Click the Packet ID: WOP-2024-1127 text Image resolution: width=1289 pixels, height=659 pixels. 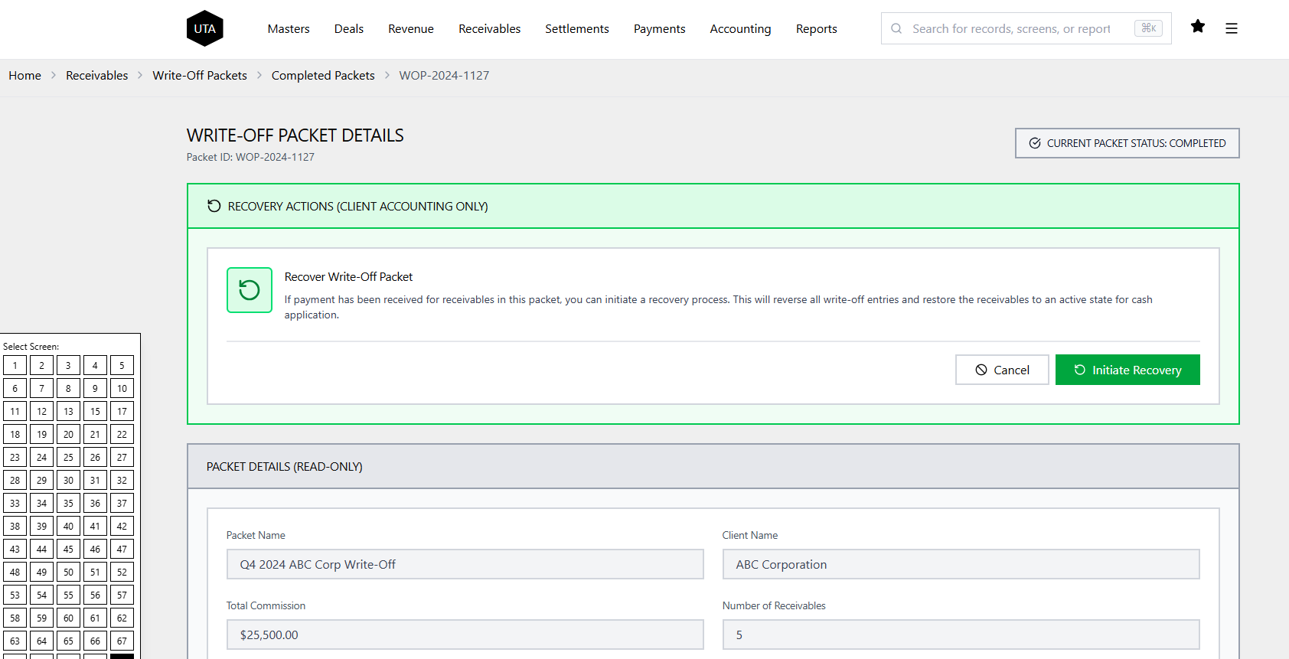250,157
